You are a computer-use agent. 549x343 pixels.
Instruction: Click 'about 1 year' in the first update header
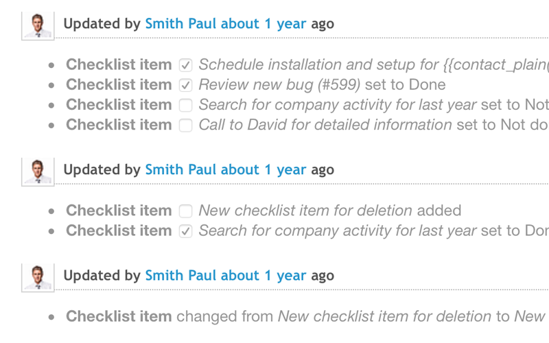coord(264,23)
